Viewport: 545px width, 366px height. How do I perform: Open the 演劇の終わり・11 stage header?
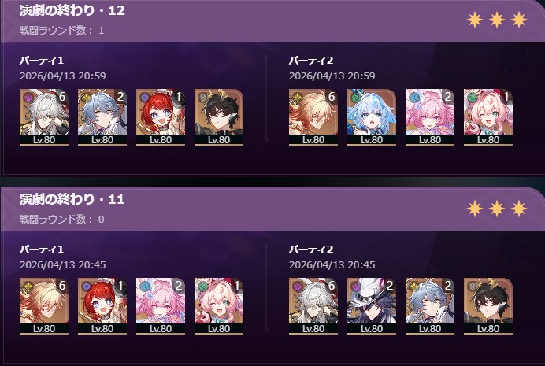[x=72, y=199]
